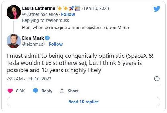
Task: Open the Feb 10, 2023 date beside Laura's name
Action: coord(96,8)
